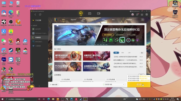Open the Adobe Audition desktop shortcut
This screenshot has height=101, width=181.
4,61
